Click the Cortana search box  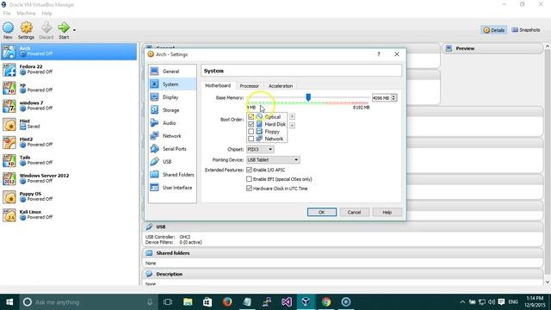click(x=88, y=302)
